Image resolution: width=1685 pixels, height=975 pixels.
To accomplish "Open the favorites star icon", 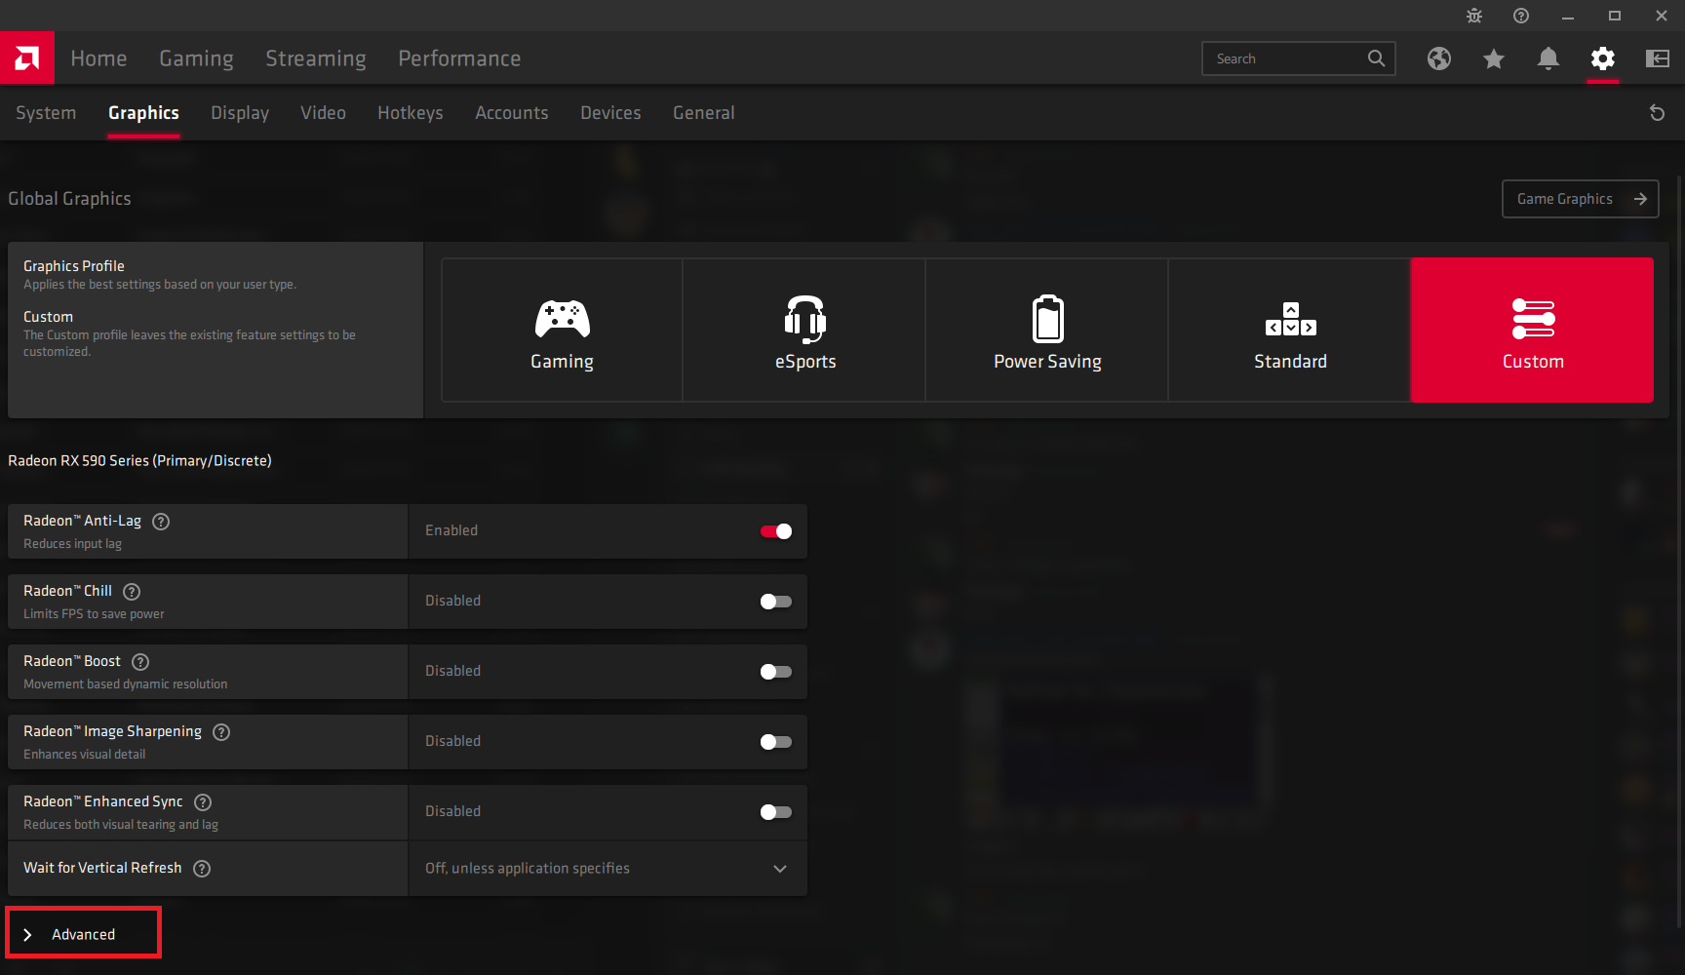I will click(1494, 58).
